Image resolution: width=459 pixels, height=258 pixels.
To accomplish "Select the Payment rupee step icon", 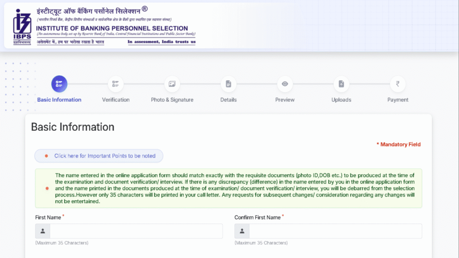I will pyautogui.click(x=398, y=84).
